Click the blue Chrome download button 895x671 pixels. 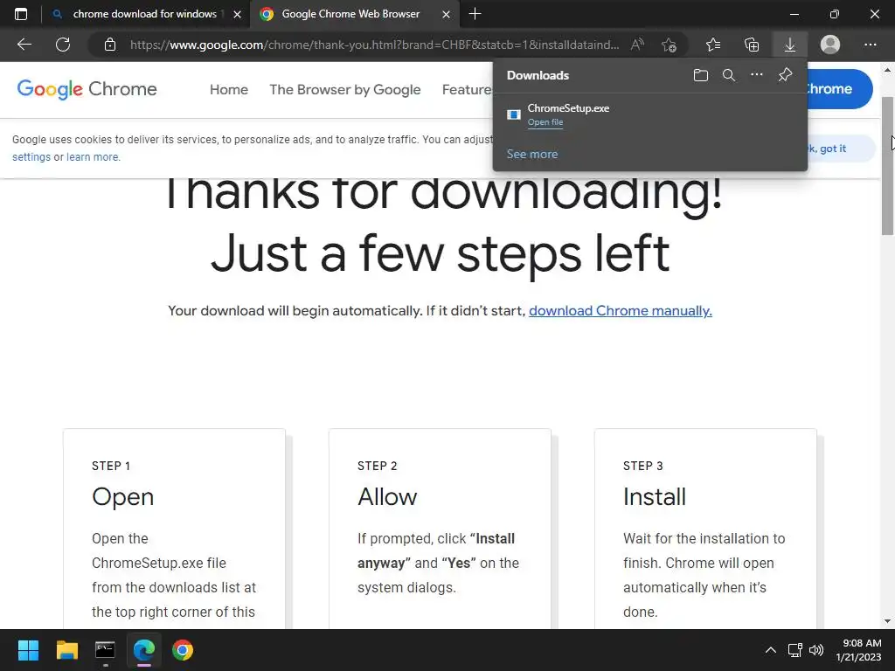[839, 89]
